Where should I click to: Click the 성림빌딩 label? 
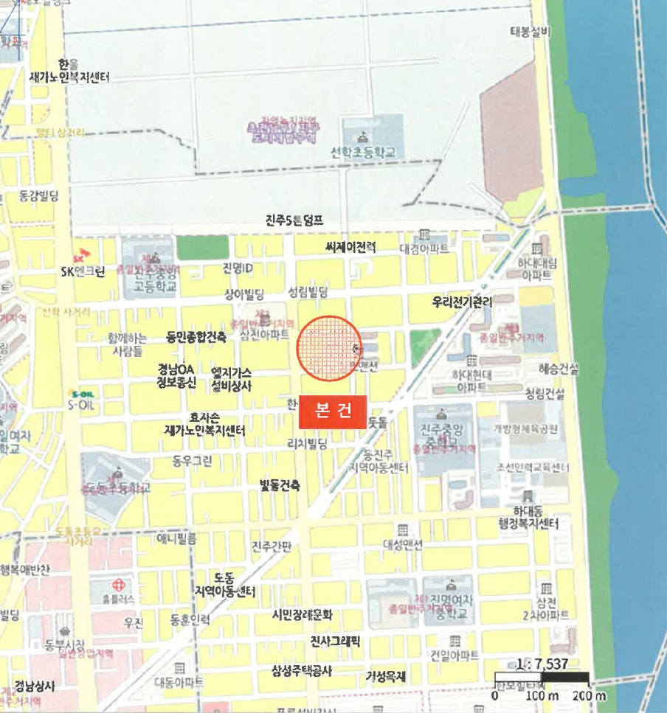point(308,292)
